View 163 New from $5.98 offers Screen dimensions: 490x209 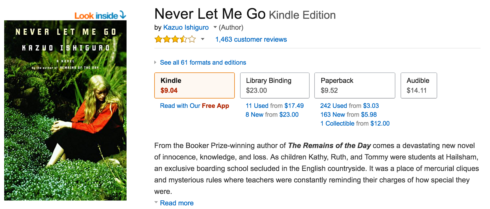(x=348, y=115)
